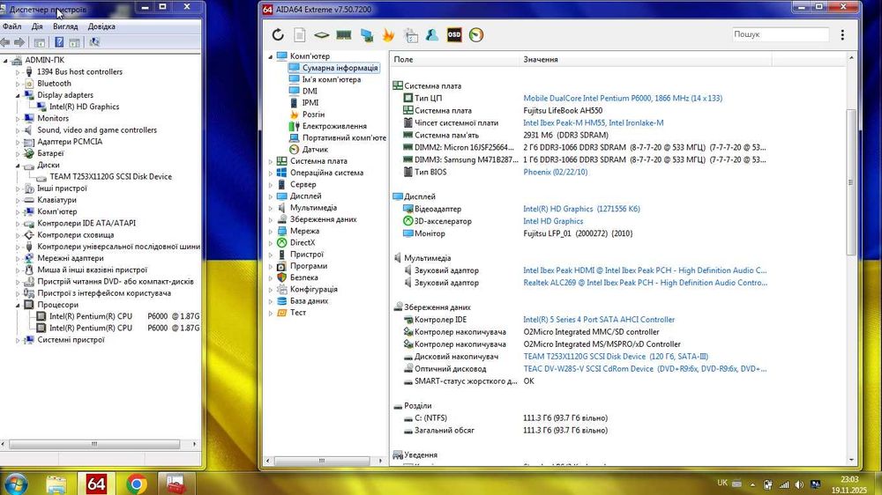Click the calendar-style toolbar icon in AIDA64
882x495 pixels.
[411, 35]
